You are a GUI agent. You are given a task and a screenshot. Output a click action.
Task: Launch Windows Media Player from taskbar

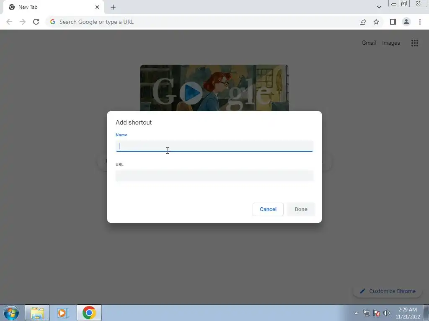click(63, 313)
